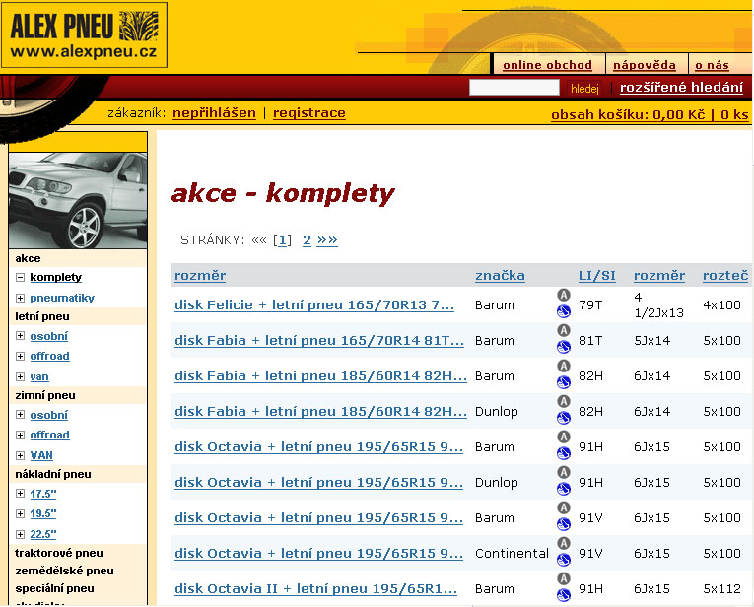Click blue hand icon in Barum Octavia 91V row
The width and height of the screenshot is (754, 607).
(x=564, y=524)
